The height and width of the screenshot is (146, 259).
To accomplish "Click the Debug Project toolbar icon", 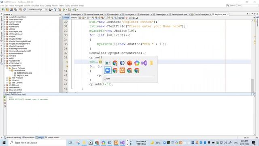I will [x=69, y=10].
